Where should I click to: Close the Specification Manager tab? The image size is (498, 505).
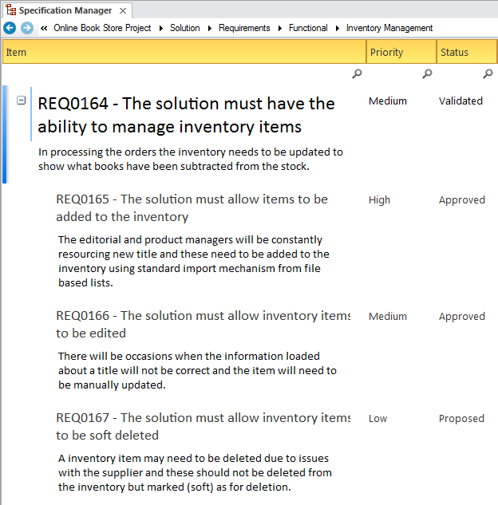[x=122, y=11]
